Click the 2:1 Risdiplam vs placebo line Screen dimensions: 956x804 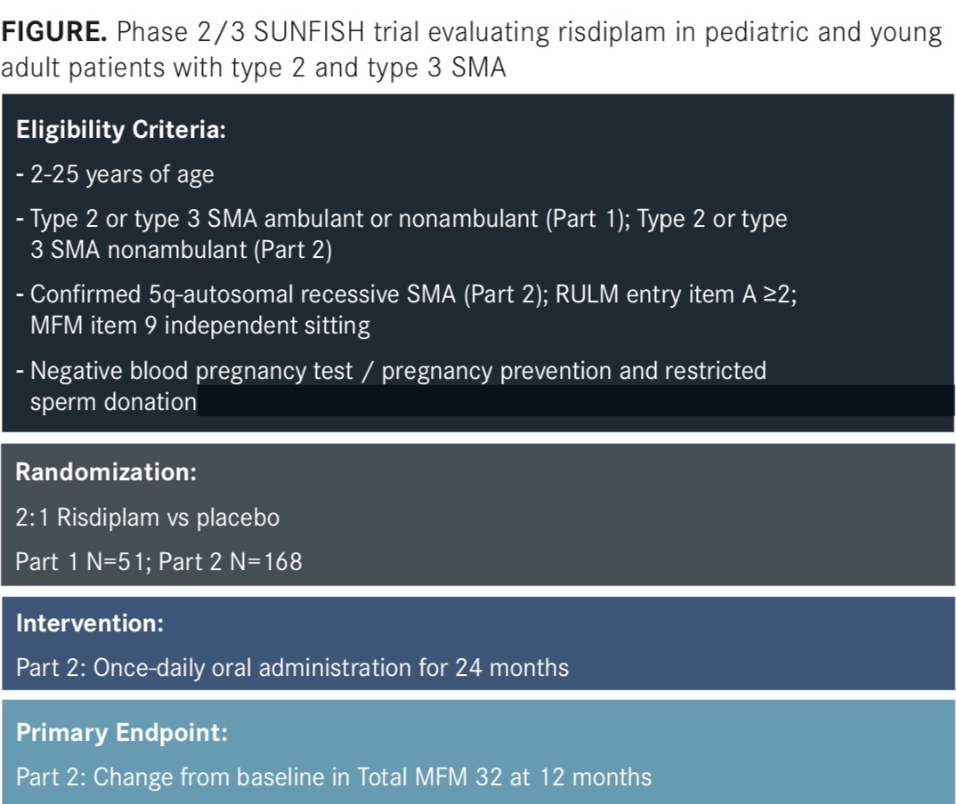[148, 517]
